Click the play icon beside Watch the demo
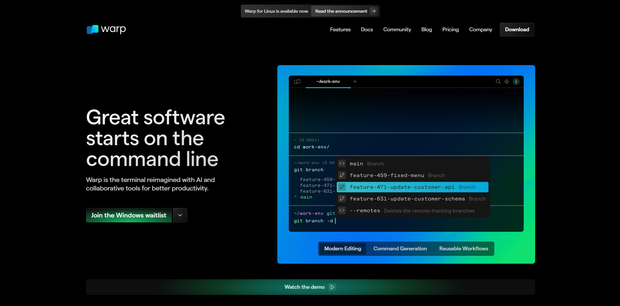 pos(332,287)
